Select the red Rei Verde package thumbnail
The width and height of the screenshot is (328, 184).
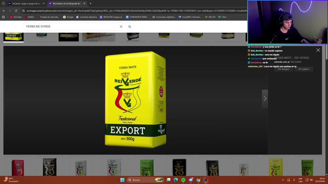coord(18,167)
